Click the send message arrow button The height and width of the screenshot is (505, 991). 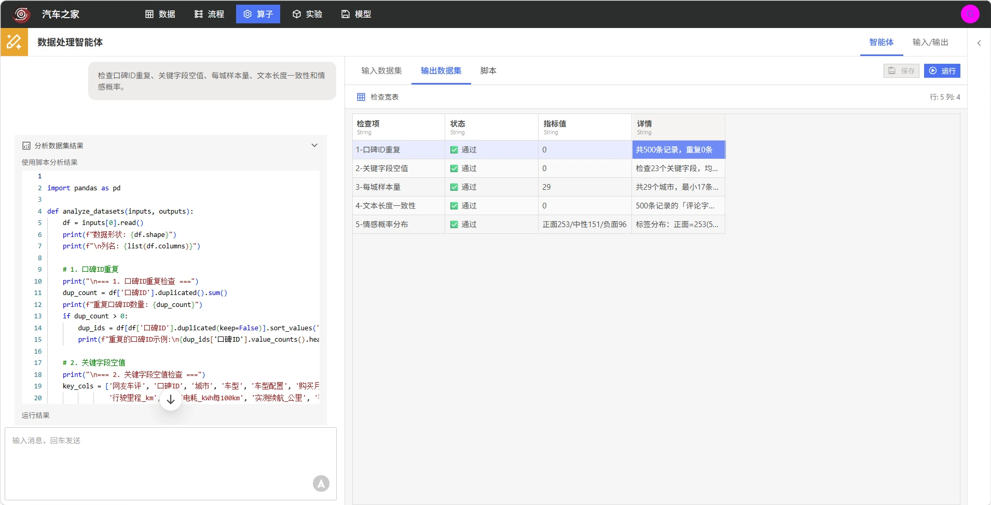pos(321,483)
